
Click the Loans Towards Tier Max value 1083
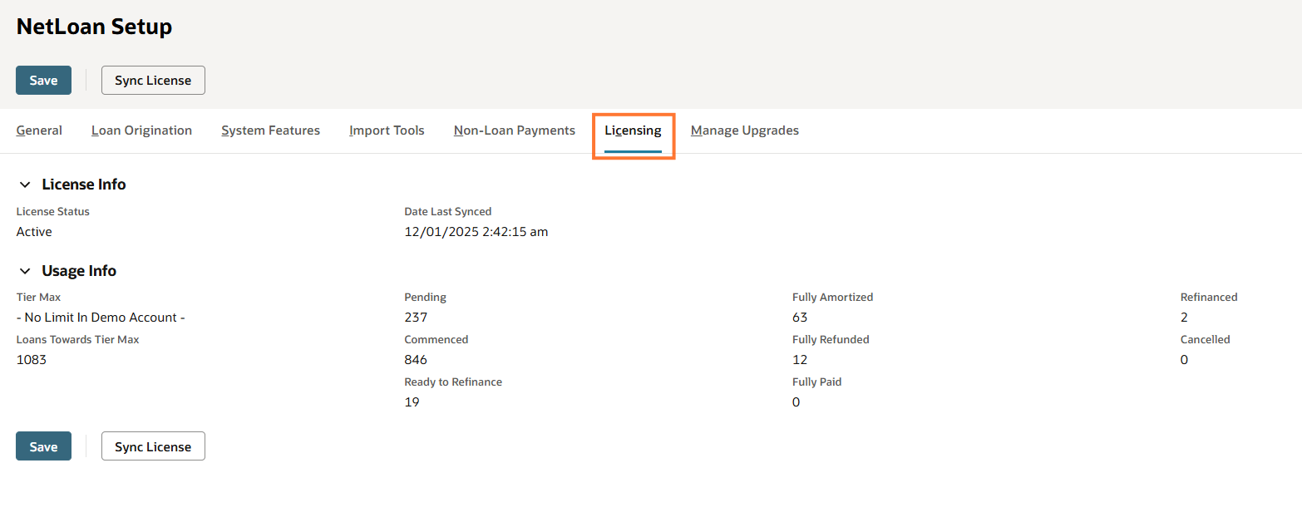point(32,360)
